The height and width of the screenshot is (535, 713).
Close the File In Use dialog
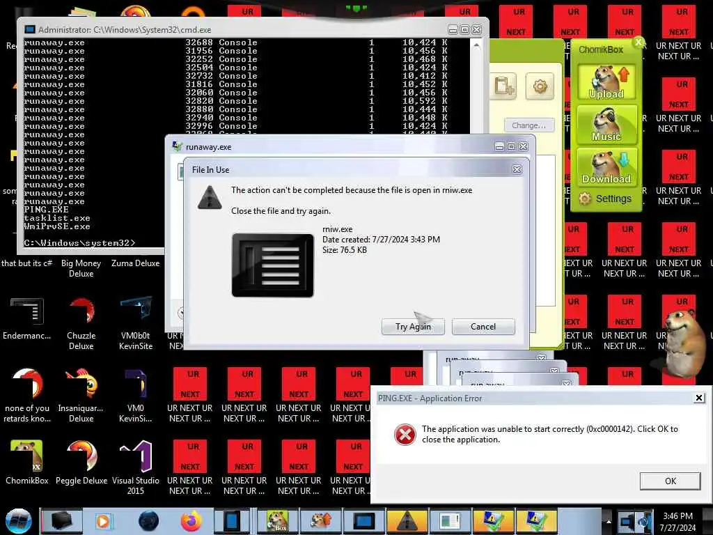[x=517, y=170]
